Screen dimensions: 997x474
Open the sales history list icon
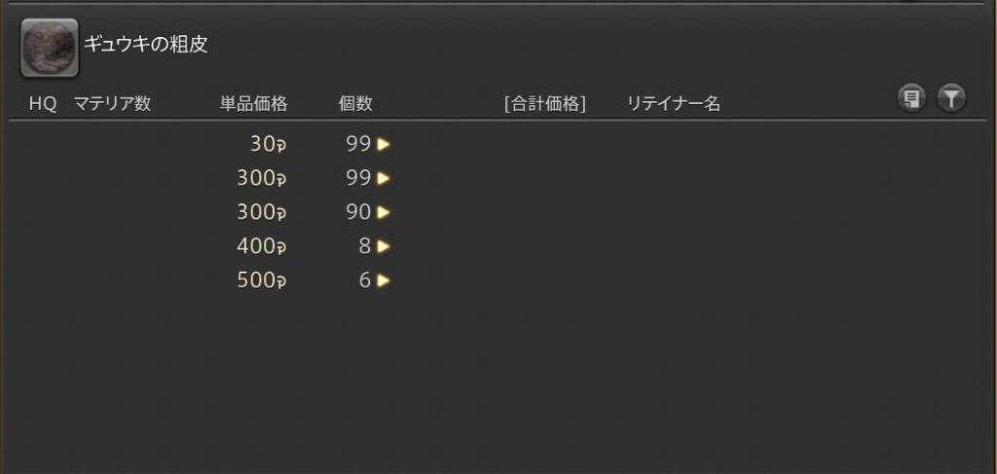click(911, 98)
